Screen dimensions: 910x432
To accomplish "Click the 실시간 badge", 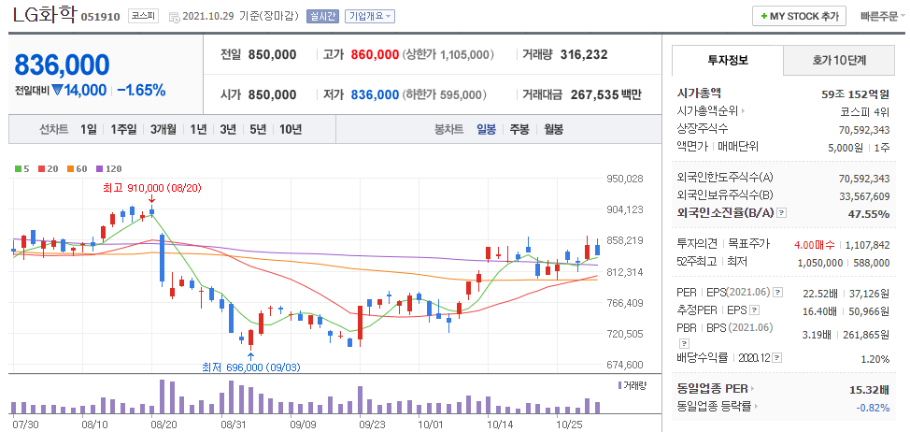I will (x=322, y=16).
